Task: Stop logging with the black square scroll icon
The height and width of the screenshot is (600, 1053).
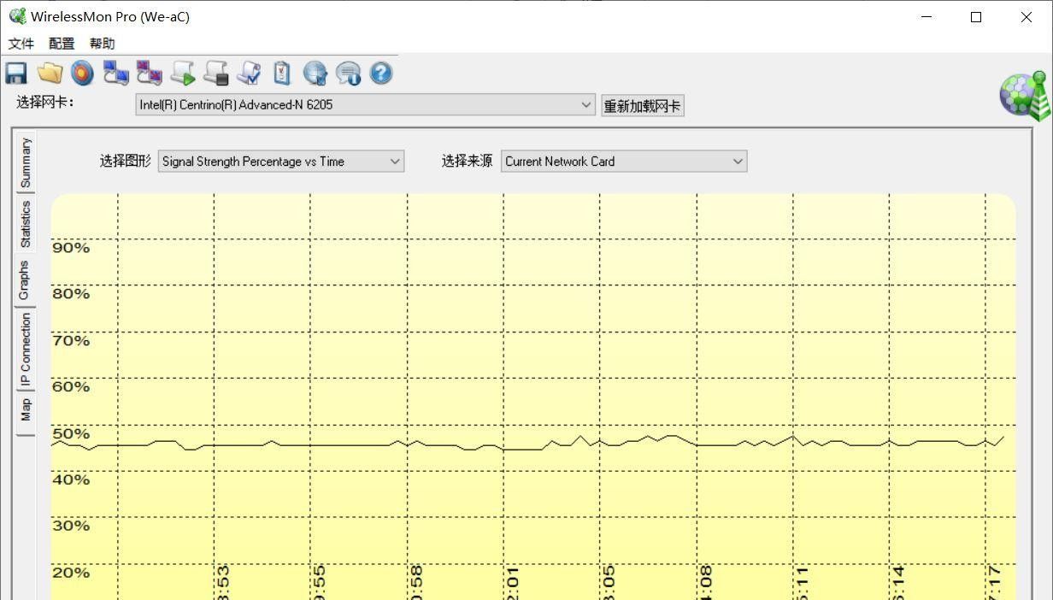Action: coord(215,74)
